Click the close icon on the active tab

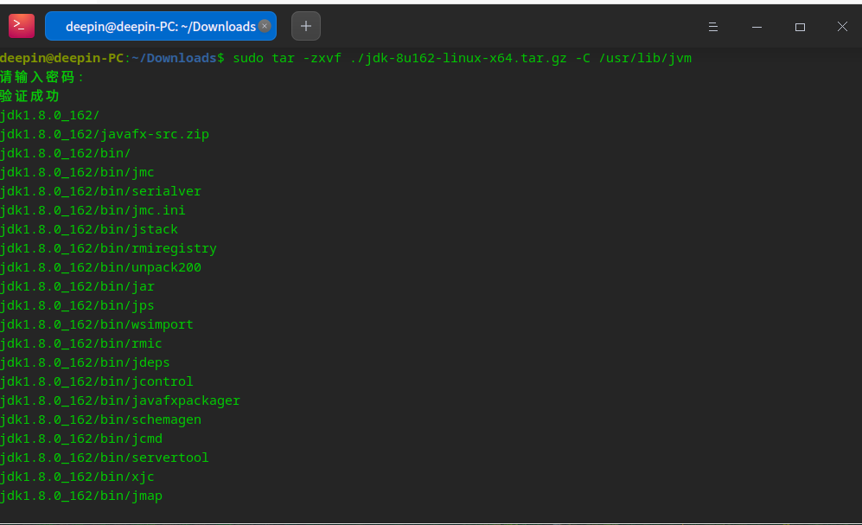point(264,26)
